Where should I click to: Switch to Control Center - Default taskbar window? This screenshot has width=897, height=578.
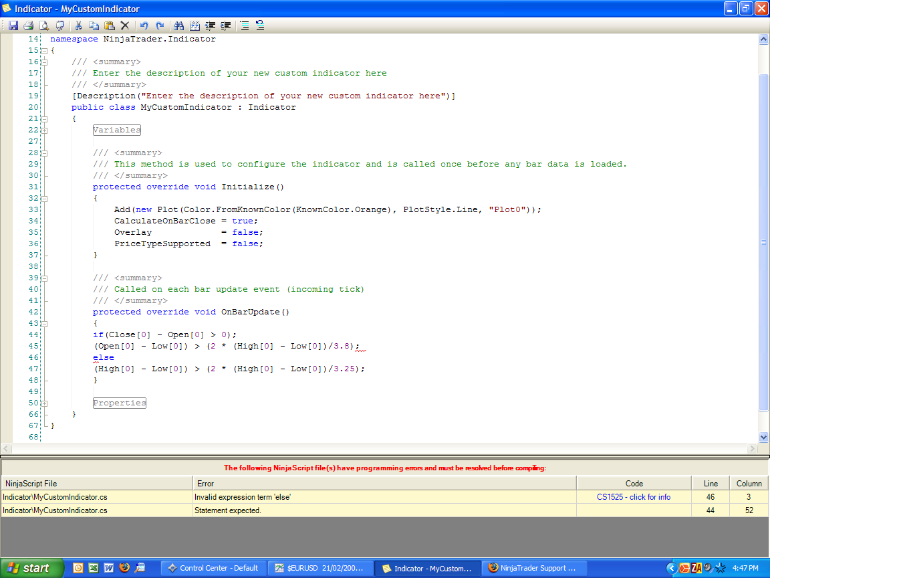[214, 568]
